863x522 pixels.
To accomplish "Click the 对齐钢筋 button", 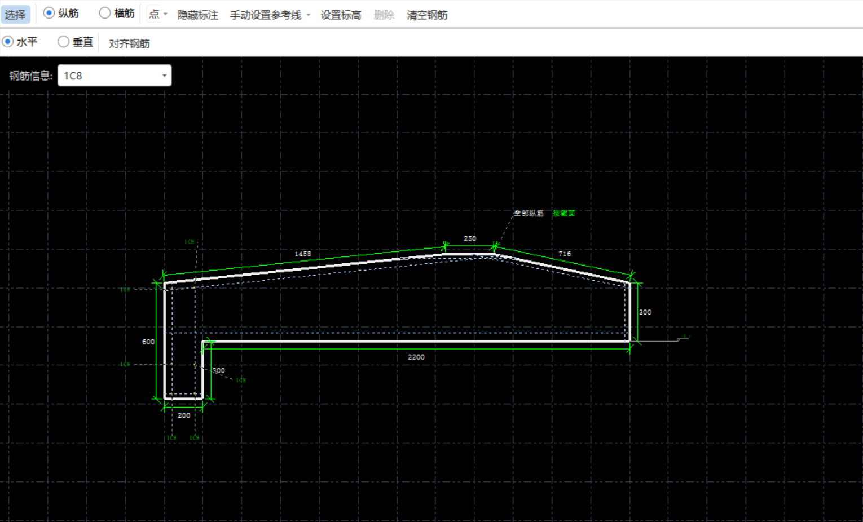I will coord(129,43).
